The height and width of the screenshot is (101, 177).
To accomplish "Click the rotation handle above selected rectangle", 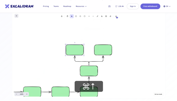I will [75, 43].
